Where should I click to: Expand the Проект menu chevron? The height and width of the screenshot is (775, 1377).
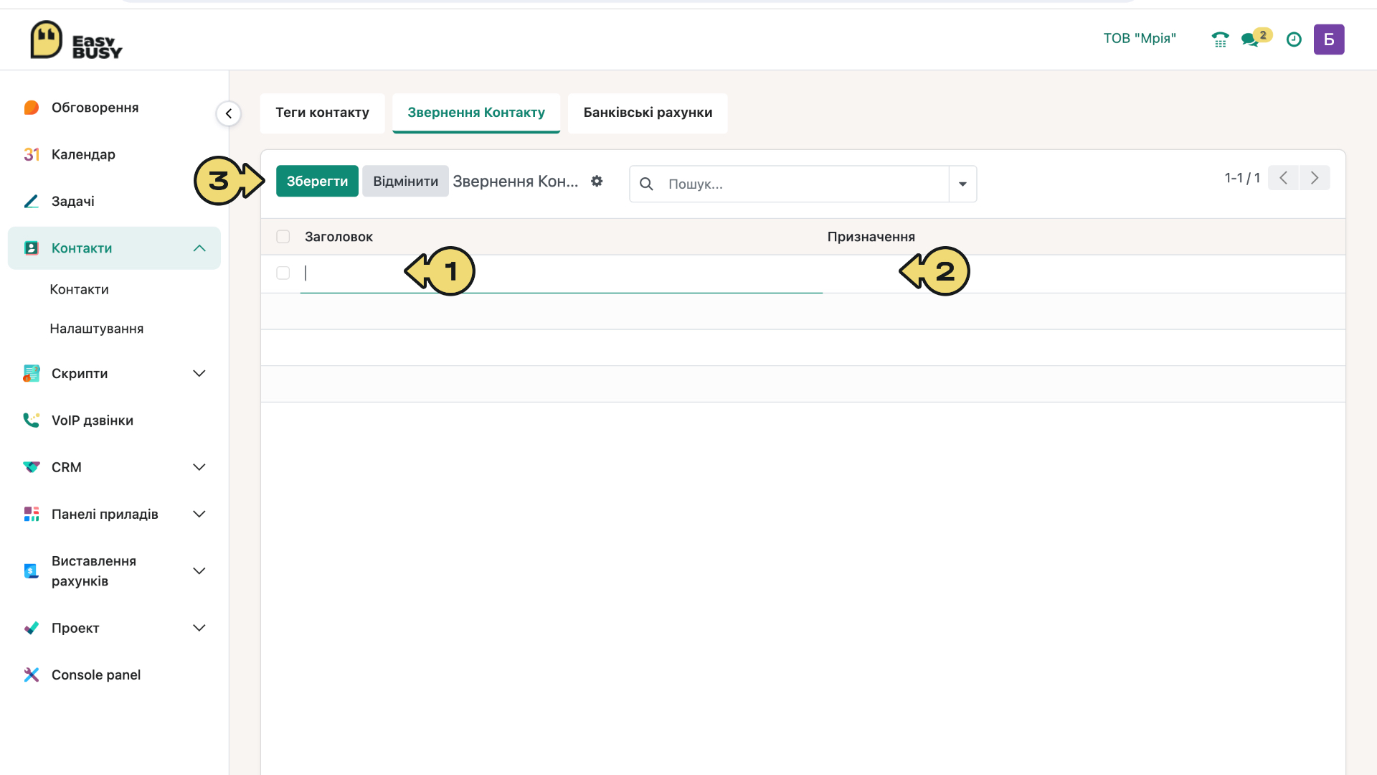pos(199,628)
